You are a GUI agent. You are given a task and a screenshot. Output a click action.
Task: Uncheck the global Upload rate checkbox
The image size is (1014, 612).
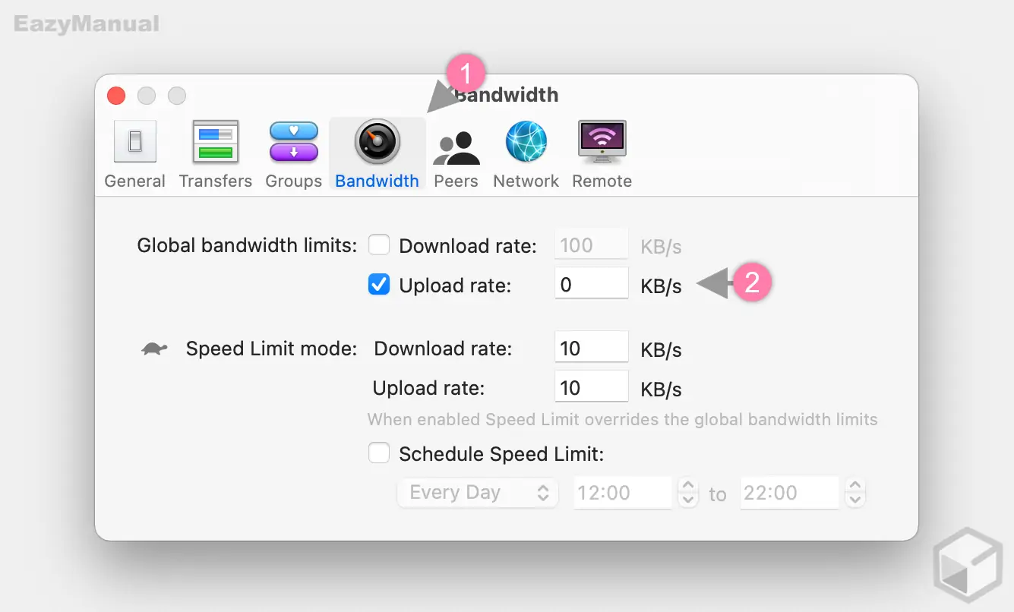[x=379, y=285]
